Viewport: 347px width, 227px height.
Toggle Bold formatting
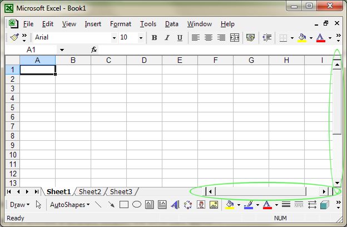point(154,38)
